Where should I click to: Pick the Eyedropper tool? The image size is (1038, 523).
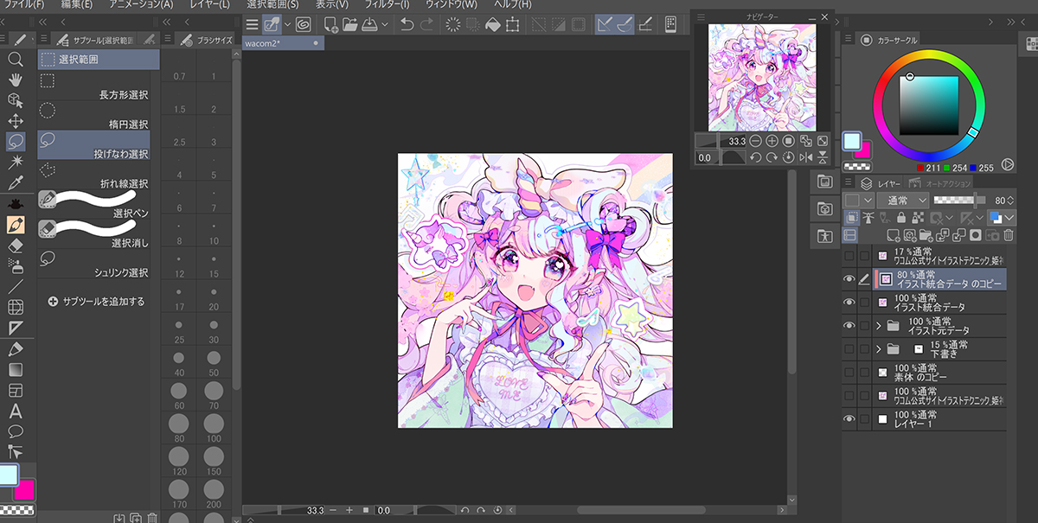[15, 183]
